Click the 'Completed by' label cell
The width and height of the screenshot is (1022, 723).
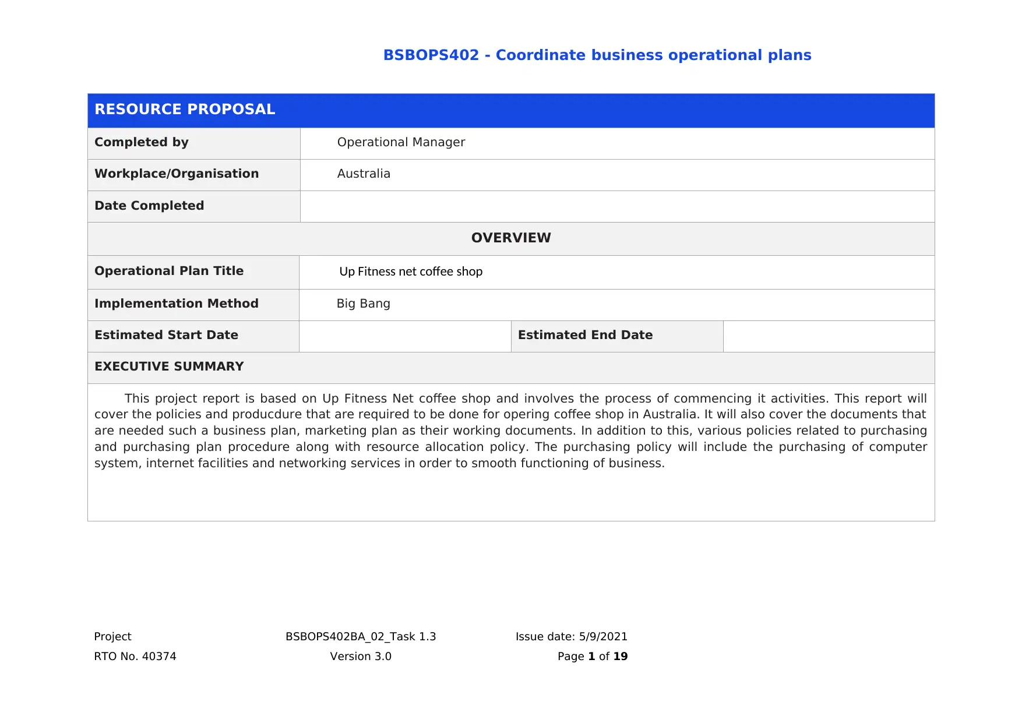194,143
